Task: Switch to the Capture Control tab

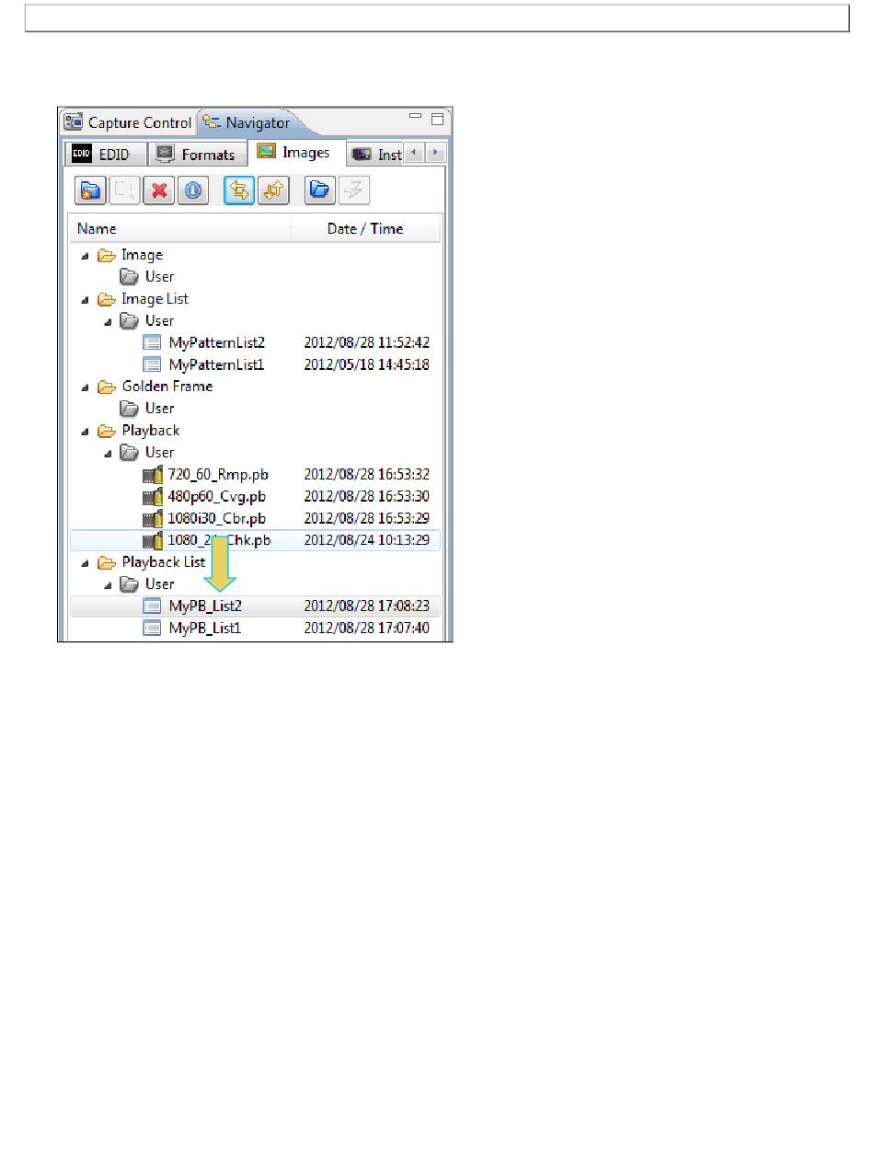Action: 128,122
